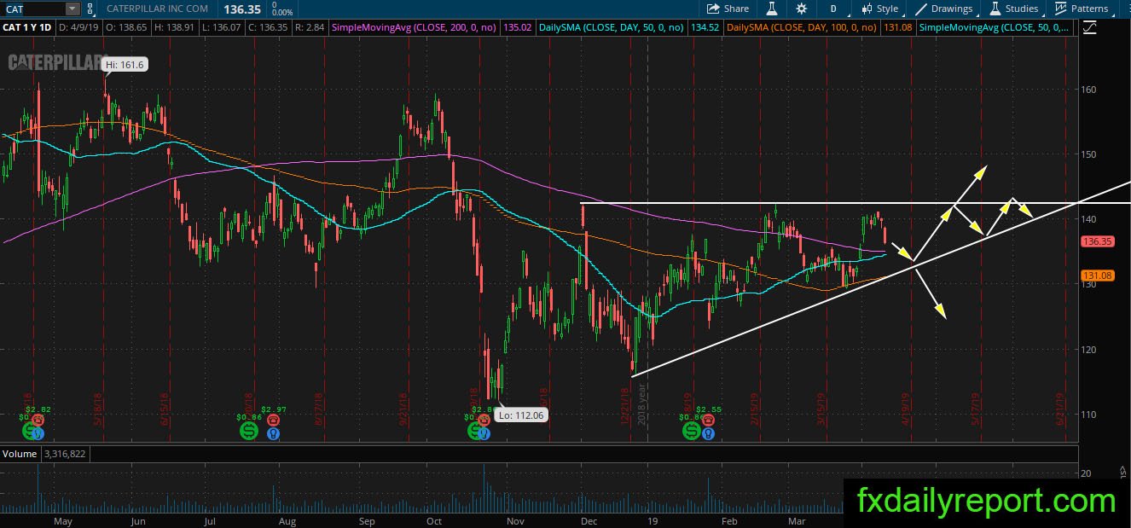Screen dimensions: 1131x528
Task: Click the 160 price axis label
Action: [1089, 90]
